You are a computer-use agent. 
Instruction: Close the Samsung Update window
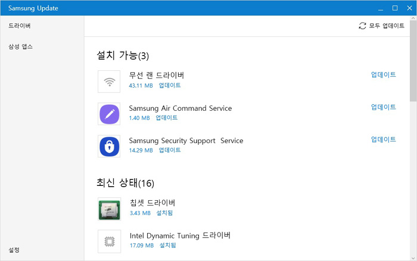point(410,8)
